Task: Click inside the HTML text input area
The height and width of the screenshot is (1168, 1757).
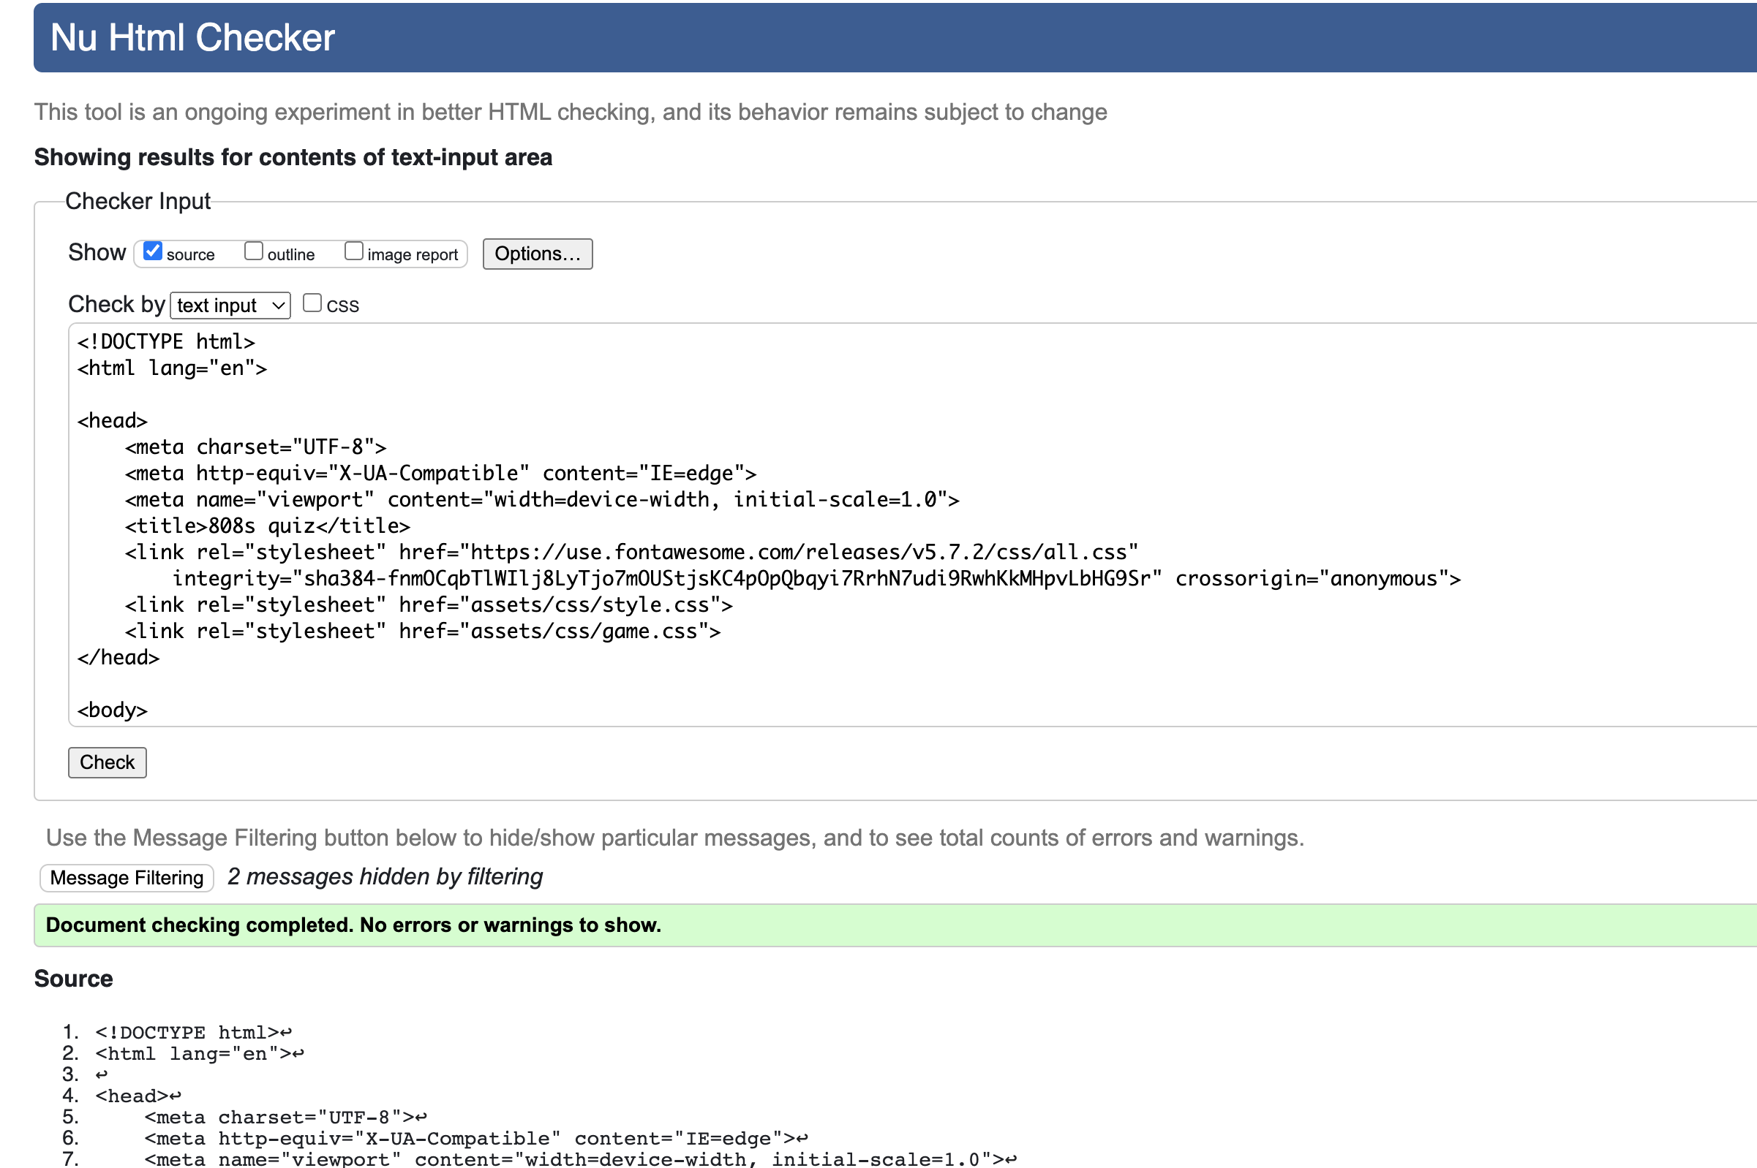Action: pyautogui.click(x=912, y=524)
